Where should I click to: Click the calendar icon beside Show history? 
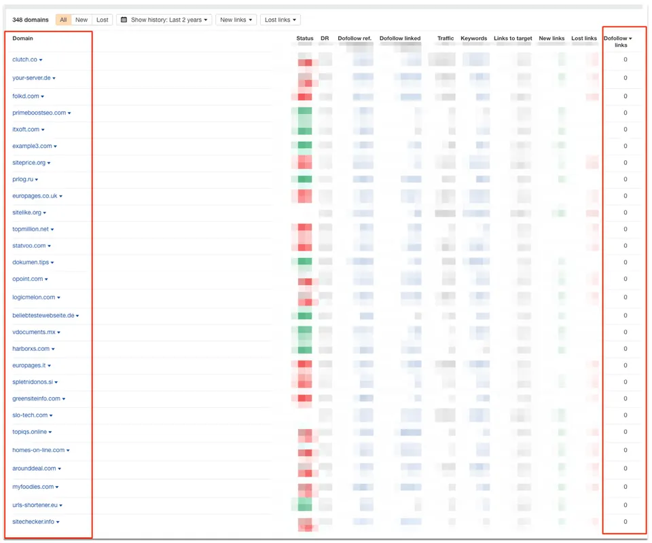pyautogui.click(x=124, y=20)
